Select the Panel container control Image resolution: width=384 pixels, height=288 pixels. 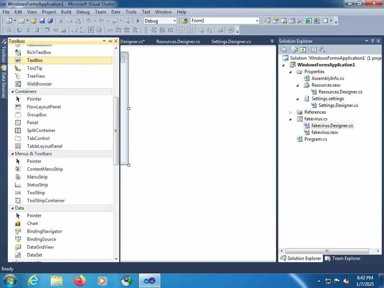click(60, 123)
